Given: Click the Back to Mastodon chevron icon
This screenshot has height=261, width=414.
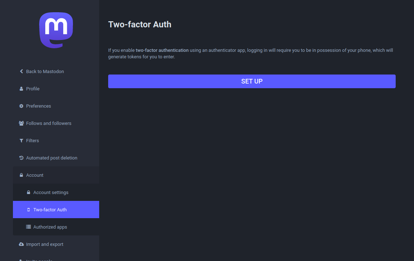Looking at the screenshot, I should [x=22, y=72].
